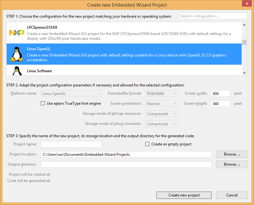
Task: Browse for the Project location folder
Action: [x=232, y=154]
